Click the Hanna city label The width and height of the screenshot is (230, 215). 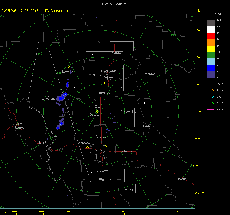(x=179, y=114)
